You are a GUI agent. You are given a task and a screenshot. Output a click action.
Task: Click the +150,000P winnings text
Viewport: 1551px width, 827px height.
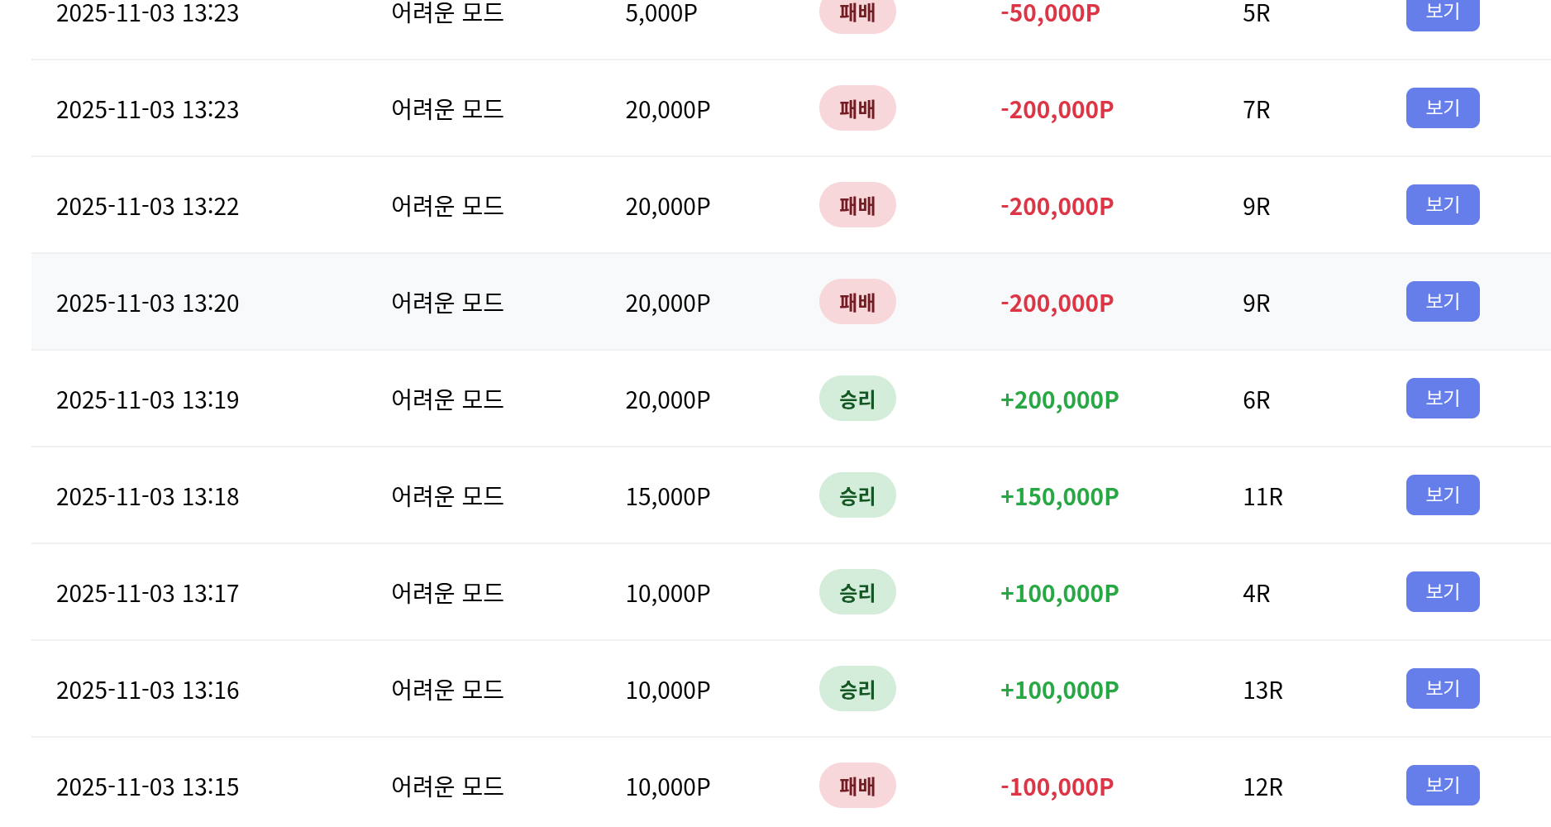pyautogui.click(x=1059, y=497)
